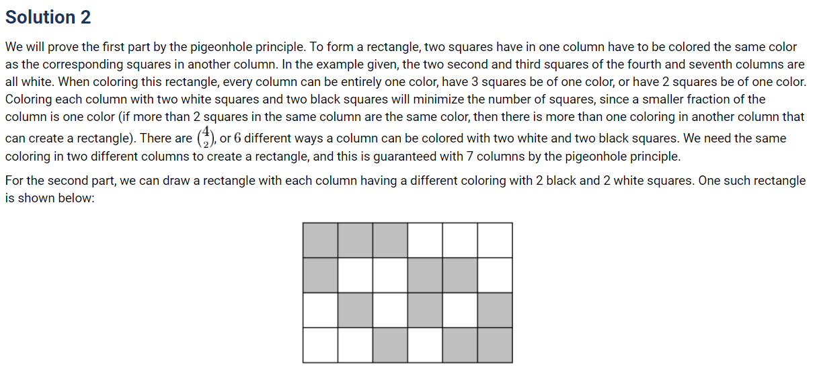Click the gray bottom-right cell of the grid
The width and height of the screenshot is (817, 373).
[x=495, y=345]
